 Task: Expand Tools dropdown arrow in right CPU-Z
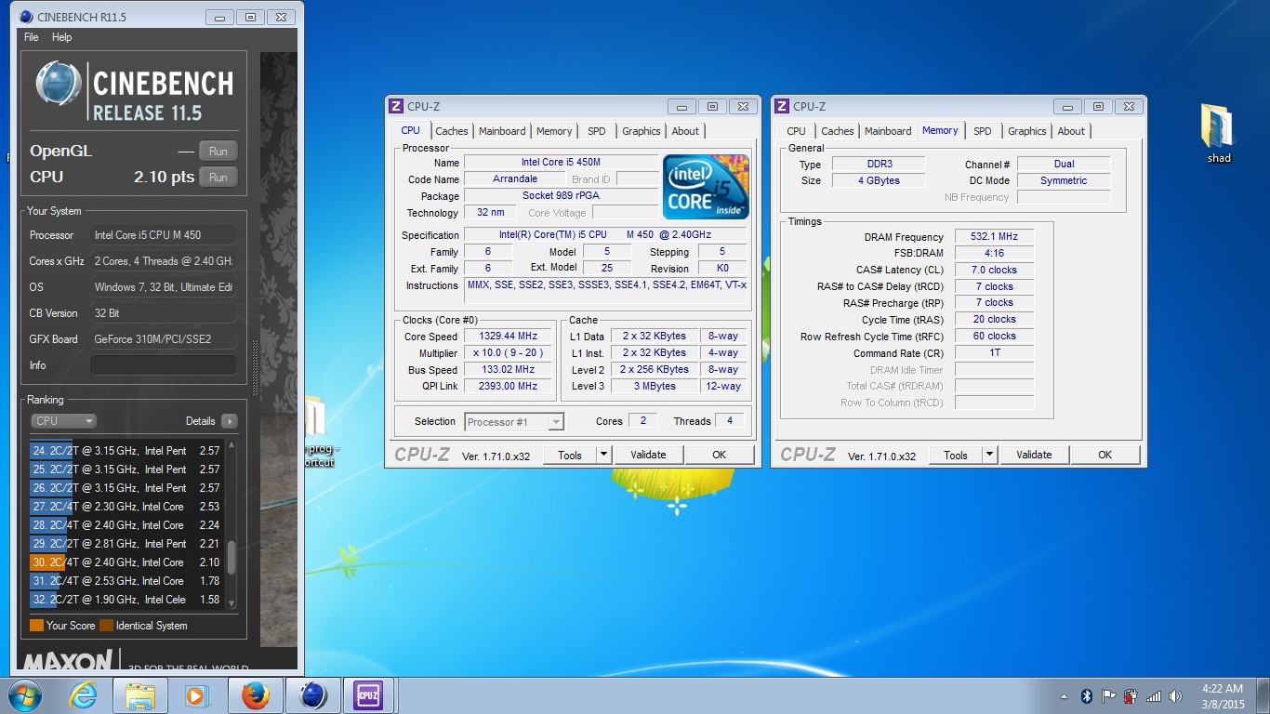989,455
